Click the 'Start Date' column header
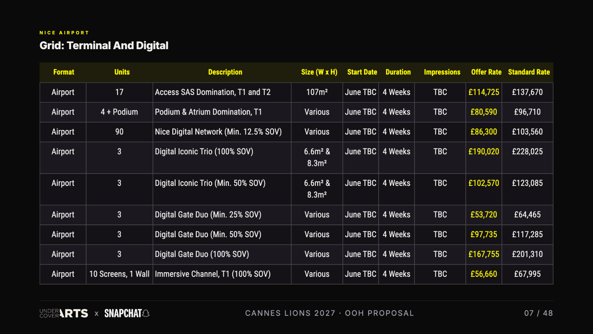 pos(362,72)
